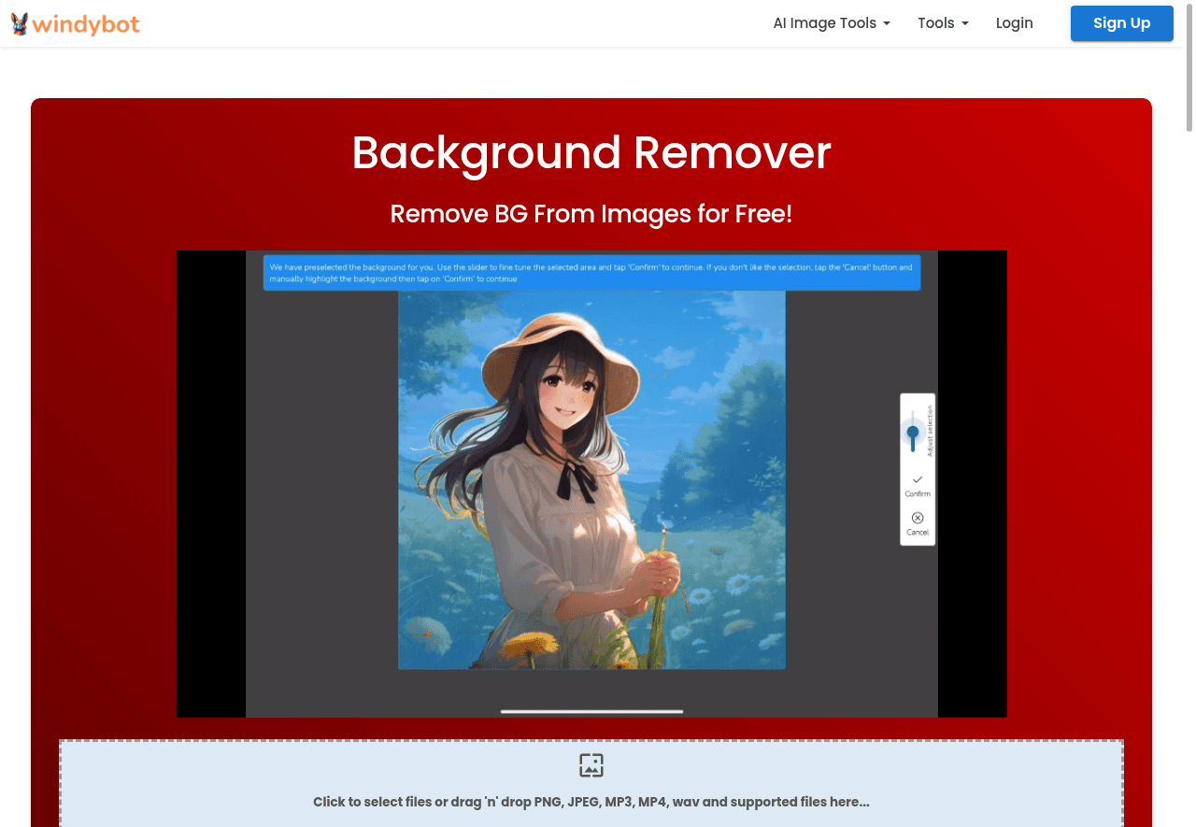Expand the Tools dropdown in navbar

(942, 23)
